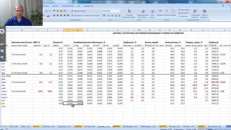
Task: Open Сортировка и фильтр menu
Action: (195, 14)
